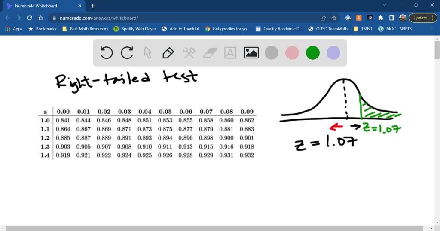Click the share page icon in address bar
440x231 pixels.
323,18
